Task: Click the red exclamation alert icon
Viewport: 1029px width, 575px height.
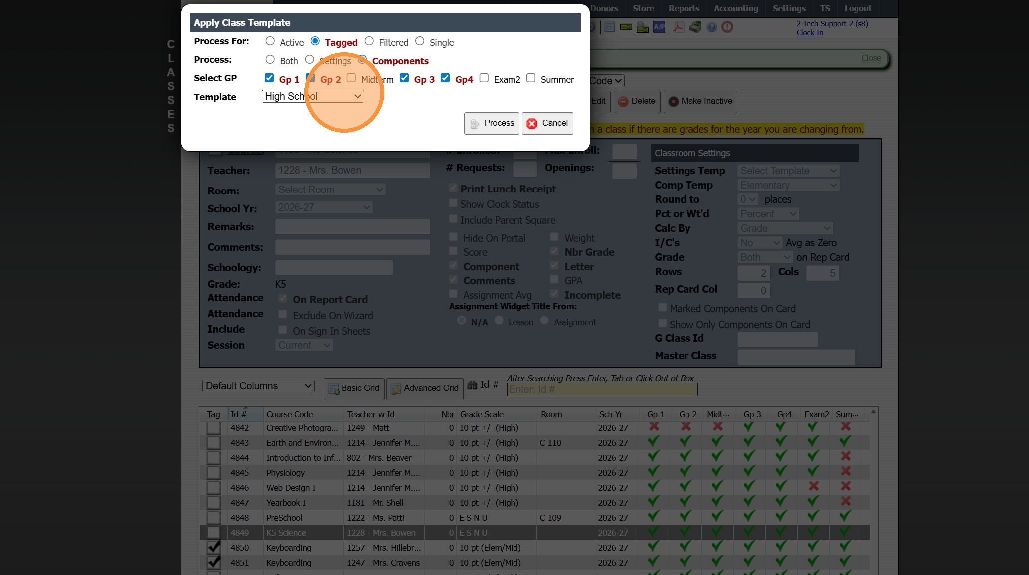Action: 727,27
